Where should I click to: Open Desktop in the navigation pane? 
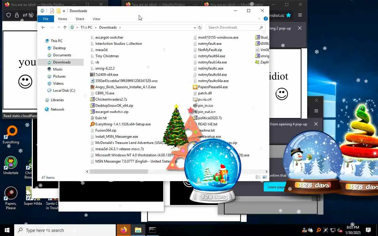pyautogui.click(x=59, y=48)
